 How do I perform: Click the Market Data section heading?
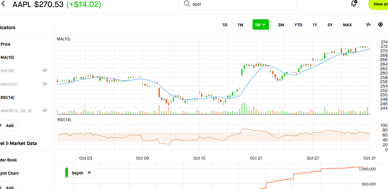pos(18,143)
